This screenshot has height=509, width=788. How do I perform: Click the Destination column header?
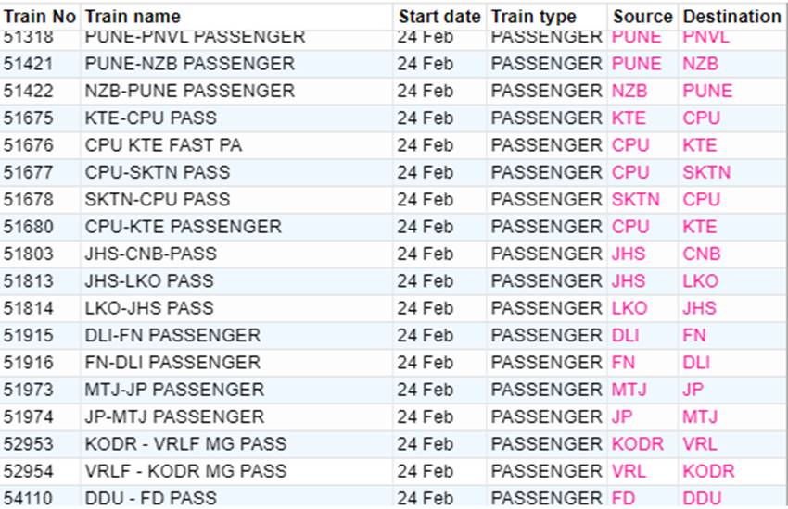coord(731,17)
